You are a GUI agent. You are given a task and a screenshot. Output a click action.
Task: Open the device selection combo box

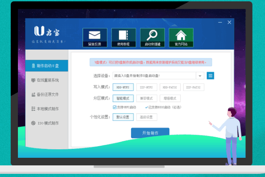point(158,76)
